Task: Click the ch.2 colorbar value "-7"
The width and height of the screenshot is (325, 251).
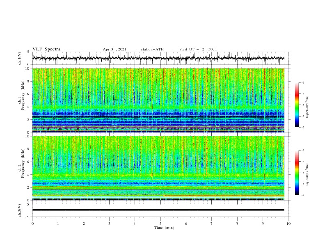Action: [x=303, y=195]
